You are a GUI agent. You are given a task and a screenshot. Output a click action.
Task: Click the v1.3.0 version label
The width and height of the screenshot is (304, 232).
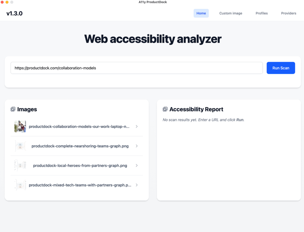[x=15, y=13]
